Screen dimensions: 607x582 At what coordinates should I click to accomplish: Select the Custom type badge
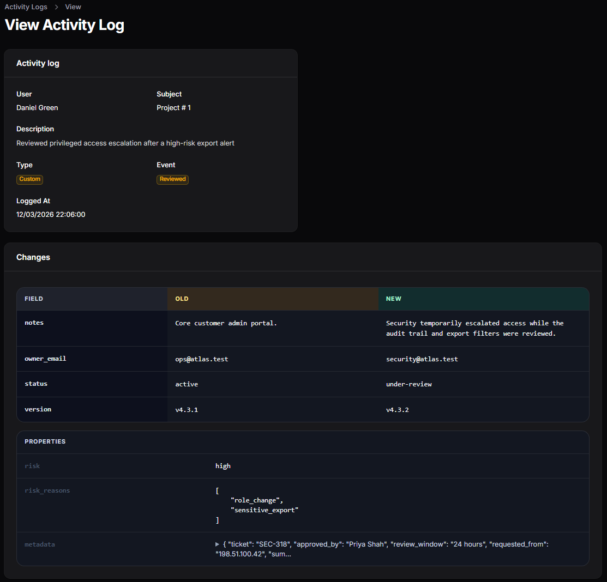point(29,179)
